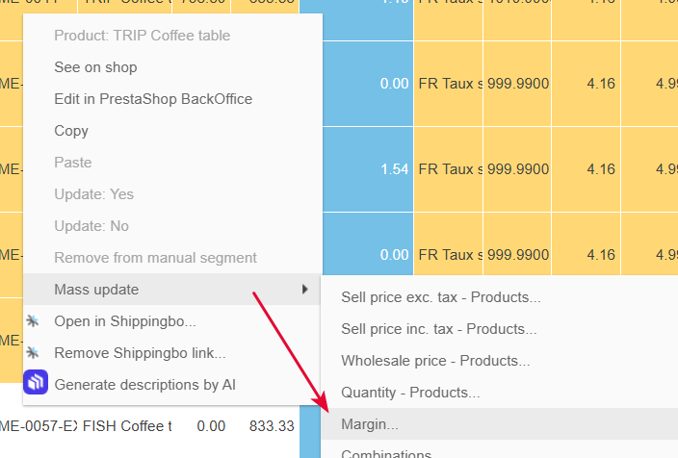
Task: Select Copy from the context menu
Action: click(x=71, y=131)
